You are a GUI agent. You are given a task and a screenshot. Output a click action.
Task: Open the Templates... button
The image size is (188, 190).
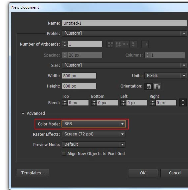click(33, 173)
